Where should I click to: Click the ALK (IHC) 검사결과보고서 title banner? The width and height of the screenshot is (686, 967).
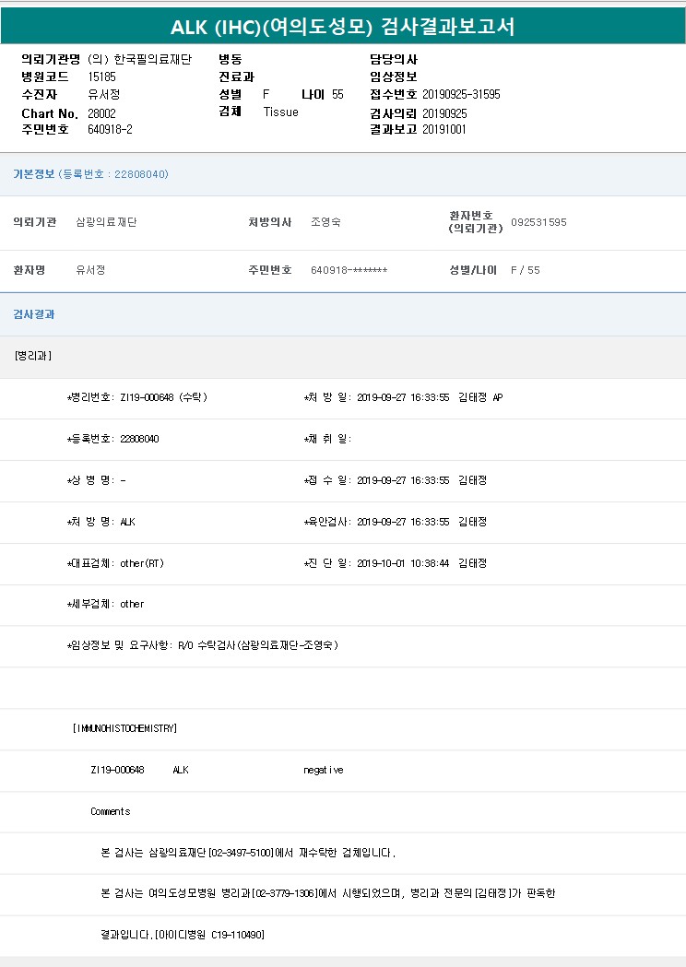click(343, 27)
